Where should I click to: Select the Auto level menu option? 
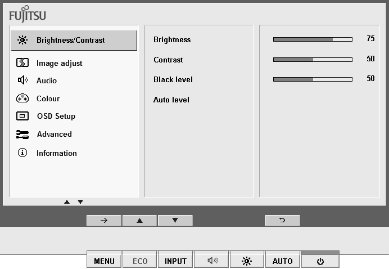[171, 100]
